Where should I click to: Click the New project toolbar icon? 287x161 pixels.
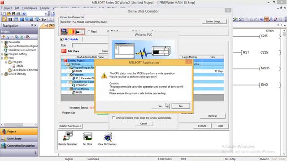(4, 13)
